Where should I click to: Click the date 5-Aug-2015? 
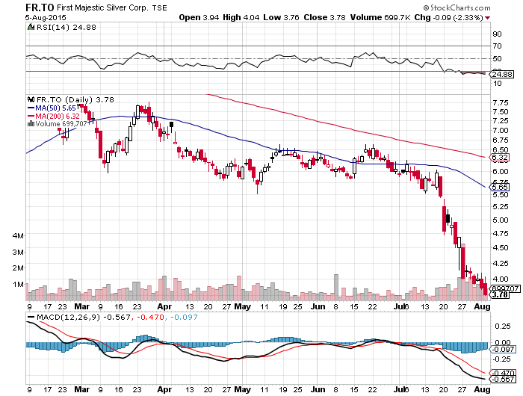(x=46, y=18)
